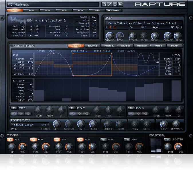Turn off mixer element E3
Viewport: 193px width, 170px height.
pos(57,140)
